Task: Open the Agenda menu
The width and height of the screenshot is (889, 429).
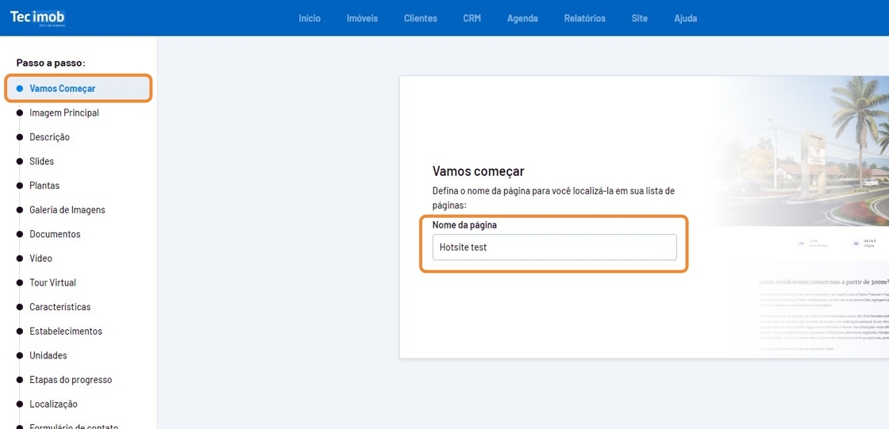Action: 522,18
